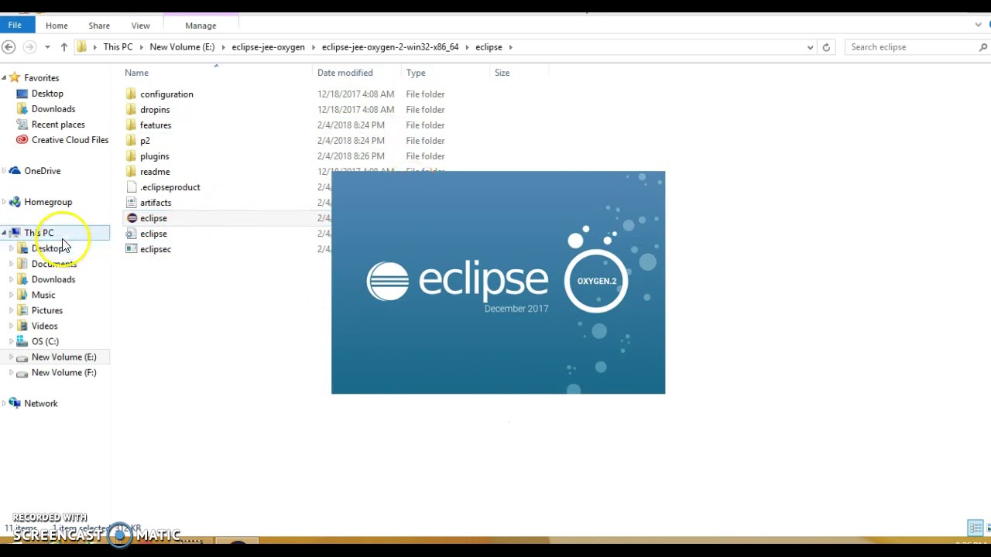Open New Volume (E:) in the navigation pane

point(64,357)
